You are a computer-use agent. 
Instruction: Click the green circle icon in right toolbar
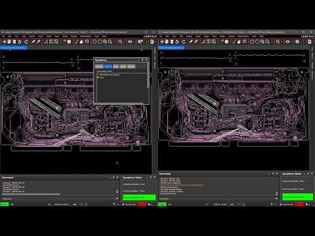tap(257, 41)
